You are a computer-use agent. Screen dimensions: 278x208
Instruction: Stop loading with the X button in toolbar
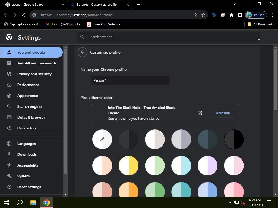[23, 15]
